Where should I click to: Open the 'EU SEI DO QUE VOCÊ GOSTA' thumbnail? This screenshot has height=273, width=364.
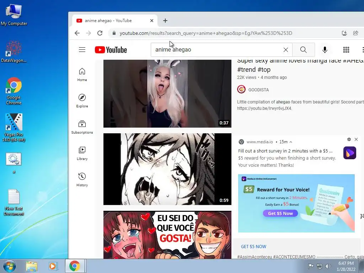167,235
